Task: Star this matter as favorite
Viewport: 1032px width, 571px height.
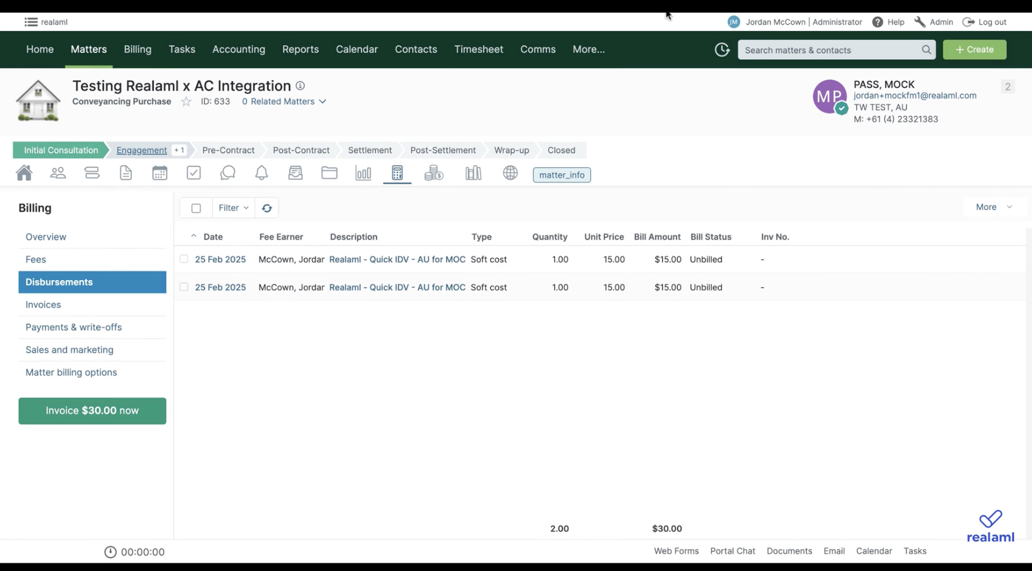Action: click(x=186, y=102)
